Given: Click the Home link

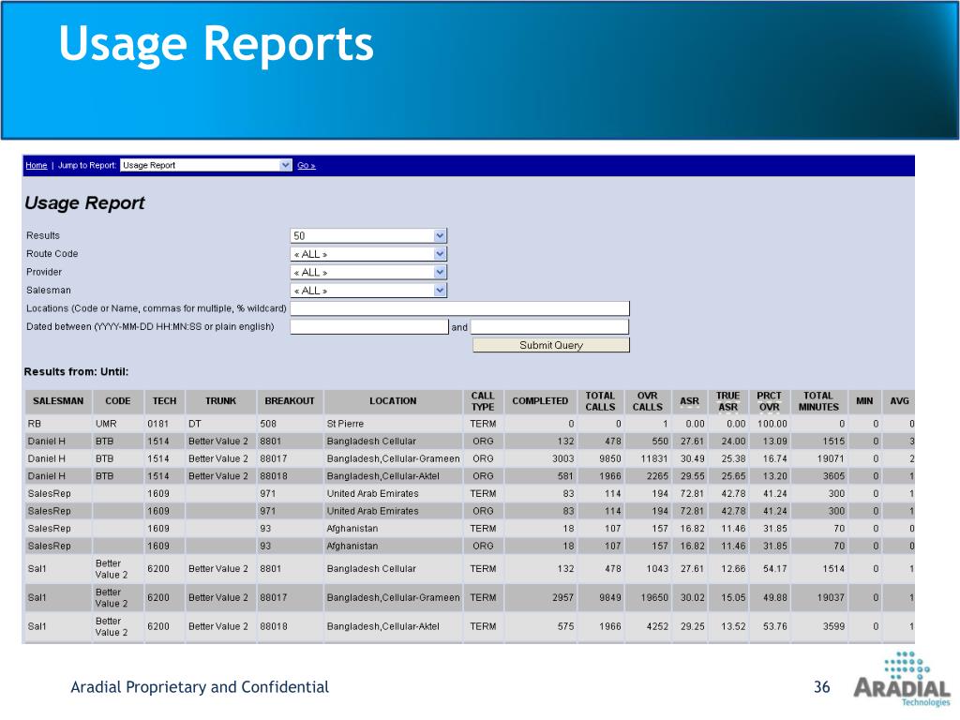Looking at the screenshot, I should tap(37, 165).
